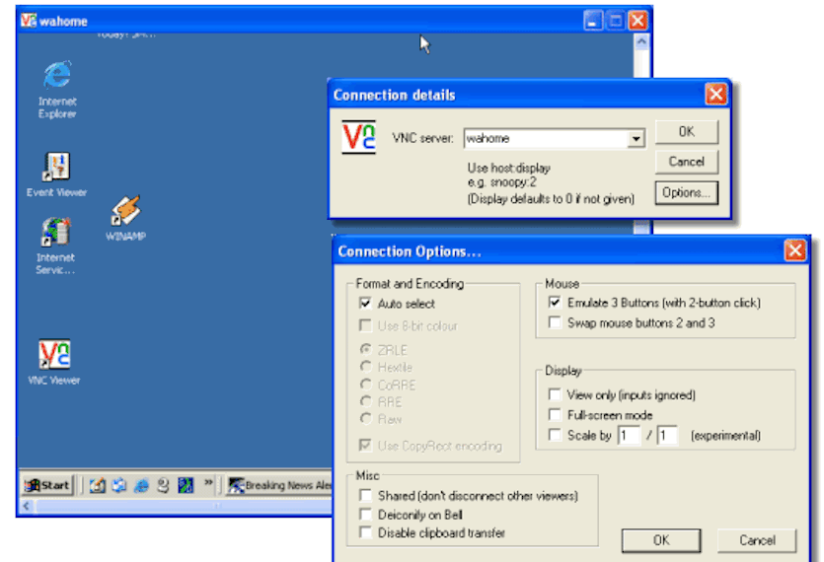
Task: Click the grey figure quick launch icon
Action: pos(163,485)
